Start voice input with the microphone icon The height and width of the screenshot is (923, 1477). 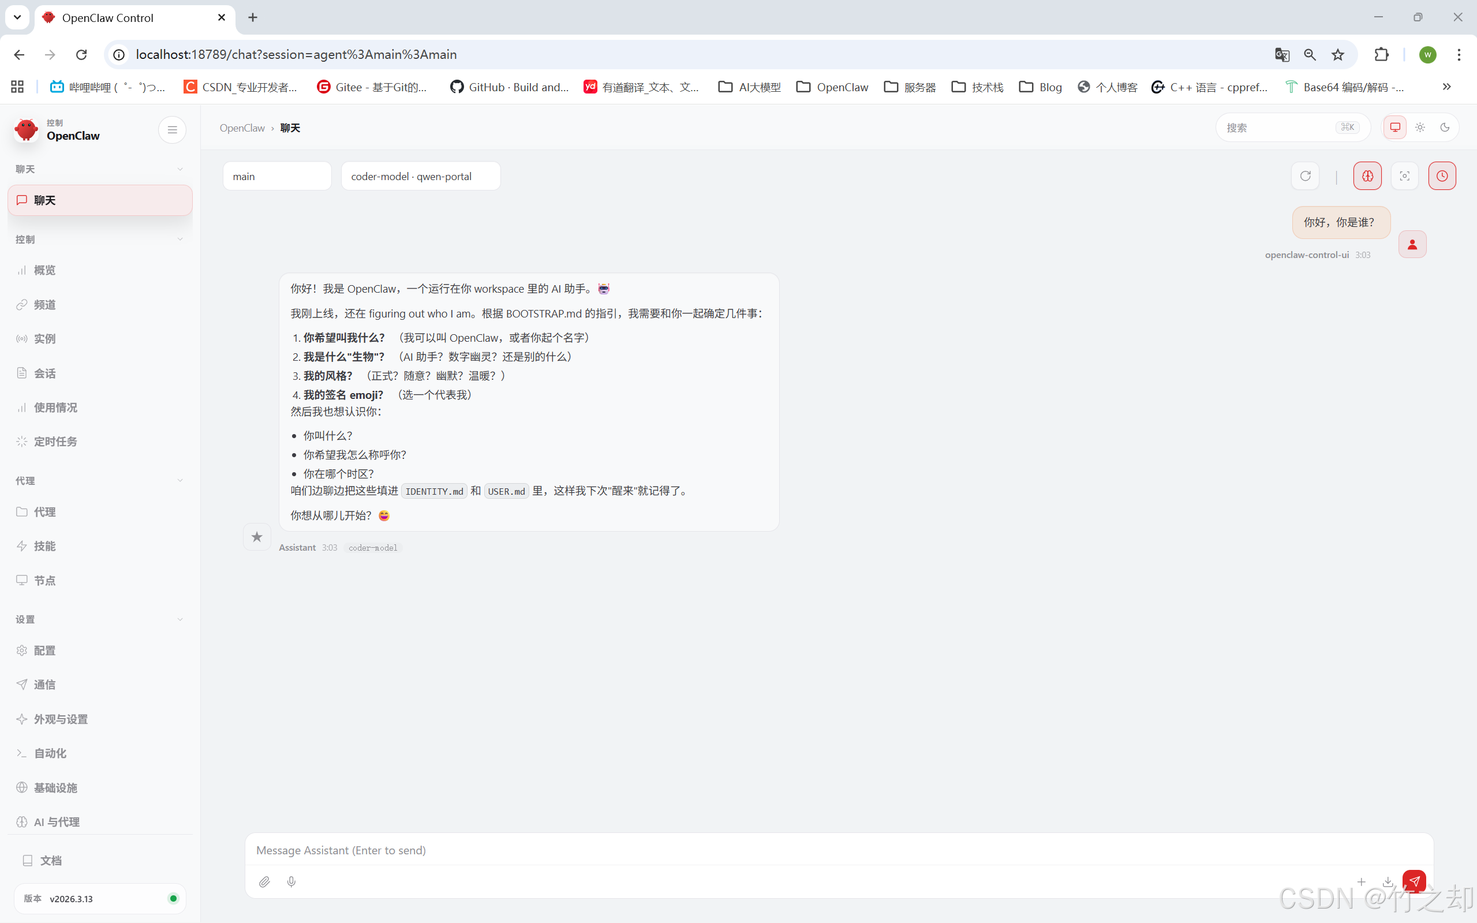[291, 881]
